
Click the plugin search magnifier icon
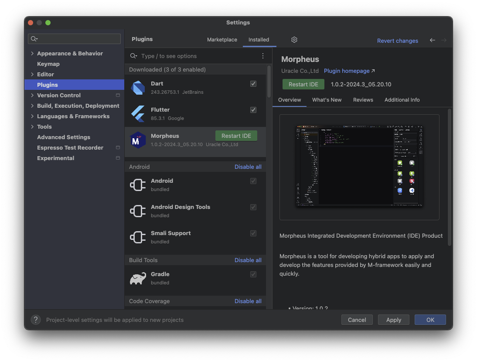click(133, 56)
